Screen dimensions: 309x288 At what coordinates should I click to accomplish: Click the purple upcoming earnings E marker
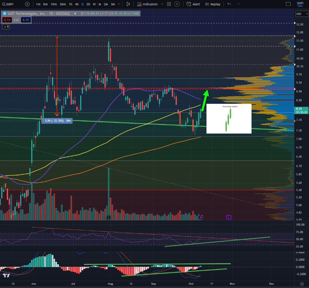tap(228, 218)
